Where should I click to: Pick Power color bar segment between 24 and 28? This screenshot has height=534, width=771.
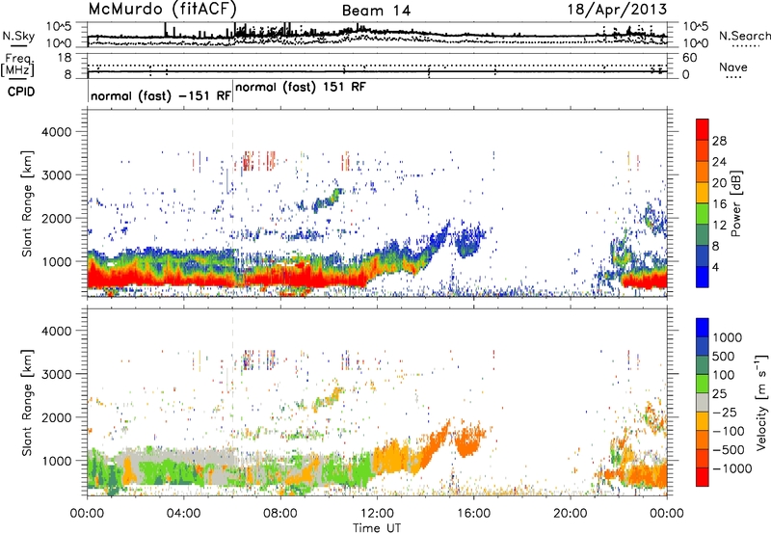(x=703, y=150)
